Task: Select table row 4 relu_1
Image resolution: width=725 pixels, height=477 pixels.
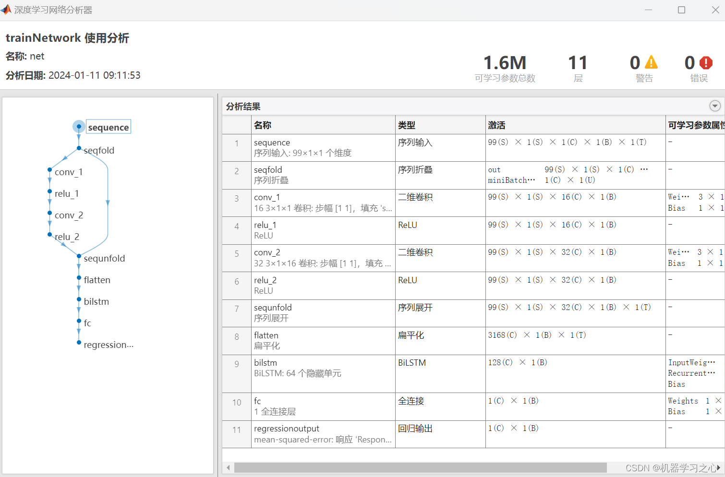Action: [x=473, y=230]
